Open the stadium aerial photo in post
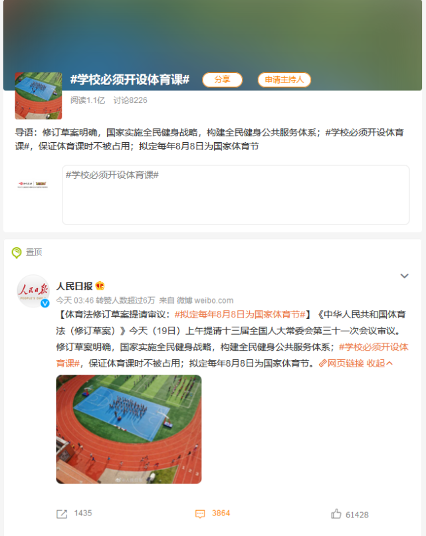The height and width of the screenshot is (536, 426). pos(129,429)
